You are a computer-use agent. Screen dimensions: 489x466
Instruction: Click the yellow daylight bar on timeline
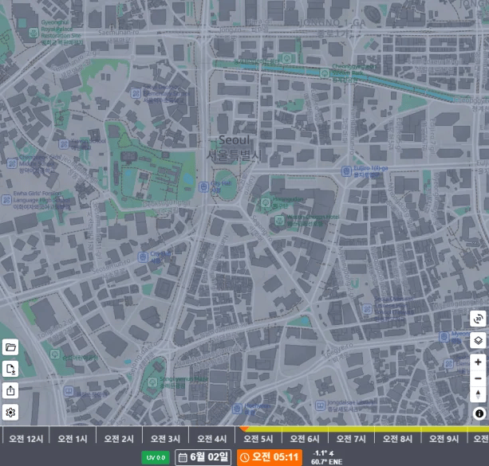(x=368, y=429)
